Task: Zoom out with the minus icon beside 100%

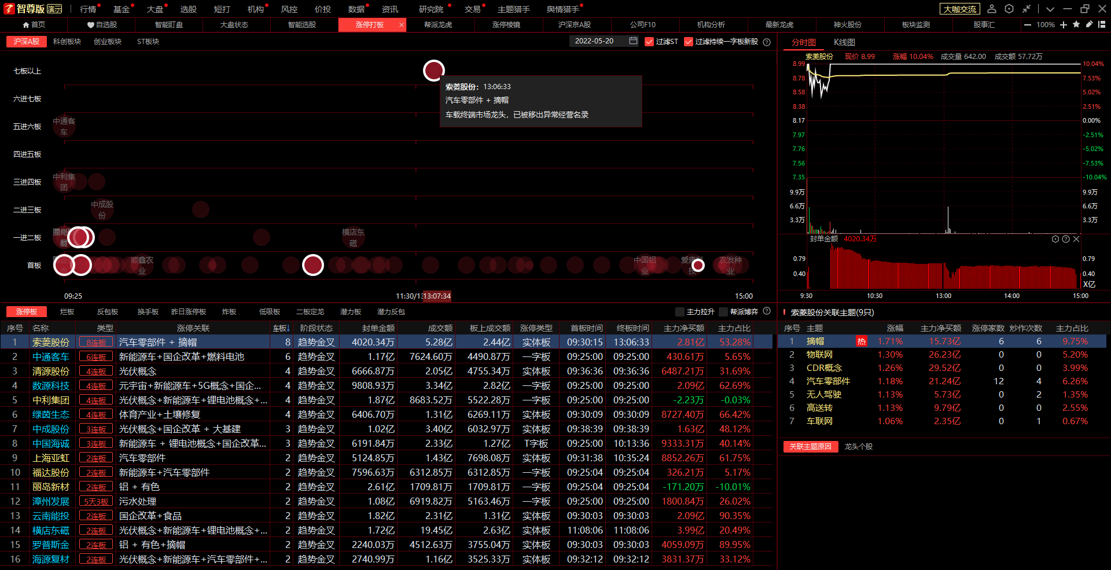Action: pyautogui.click(x=1028, y=25)
